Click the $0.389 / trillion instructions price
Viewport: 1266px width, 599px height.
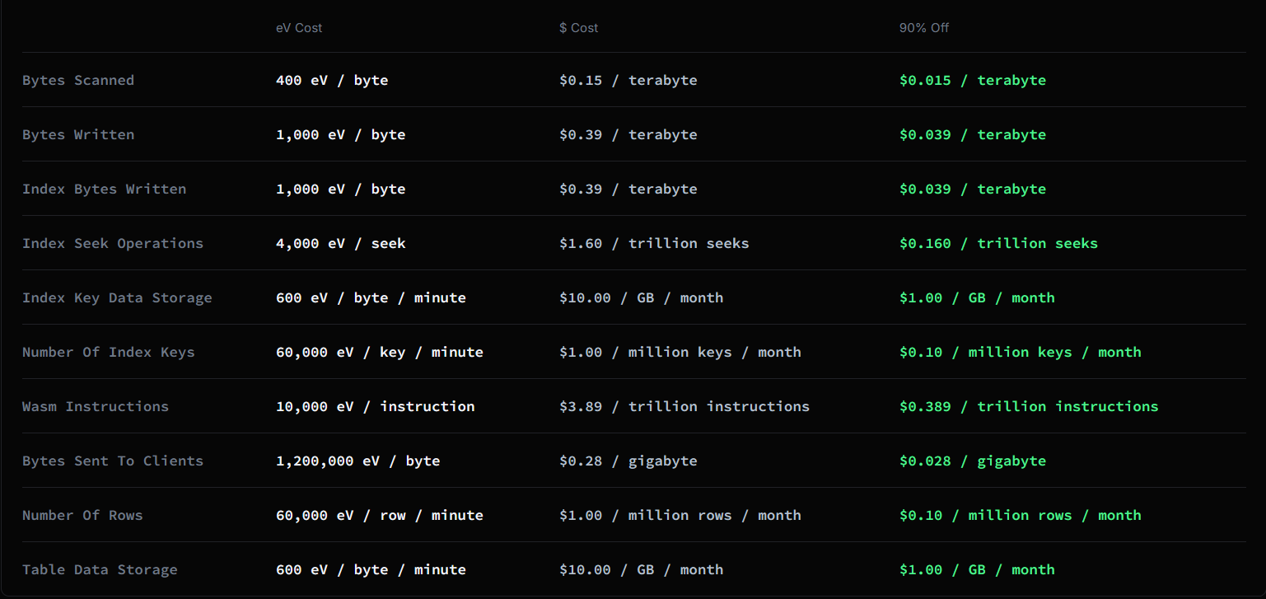(1024, 406)
